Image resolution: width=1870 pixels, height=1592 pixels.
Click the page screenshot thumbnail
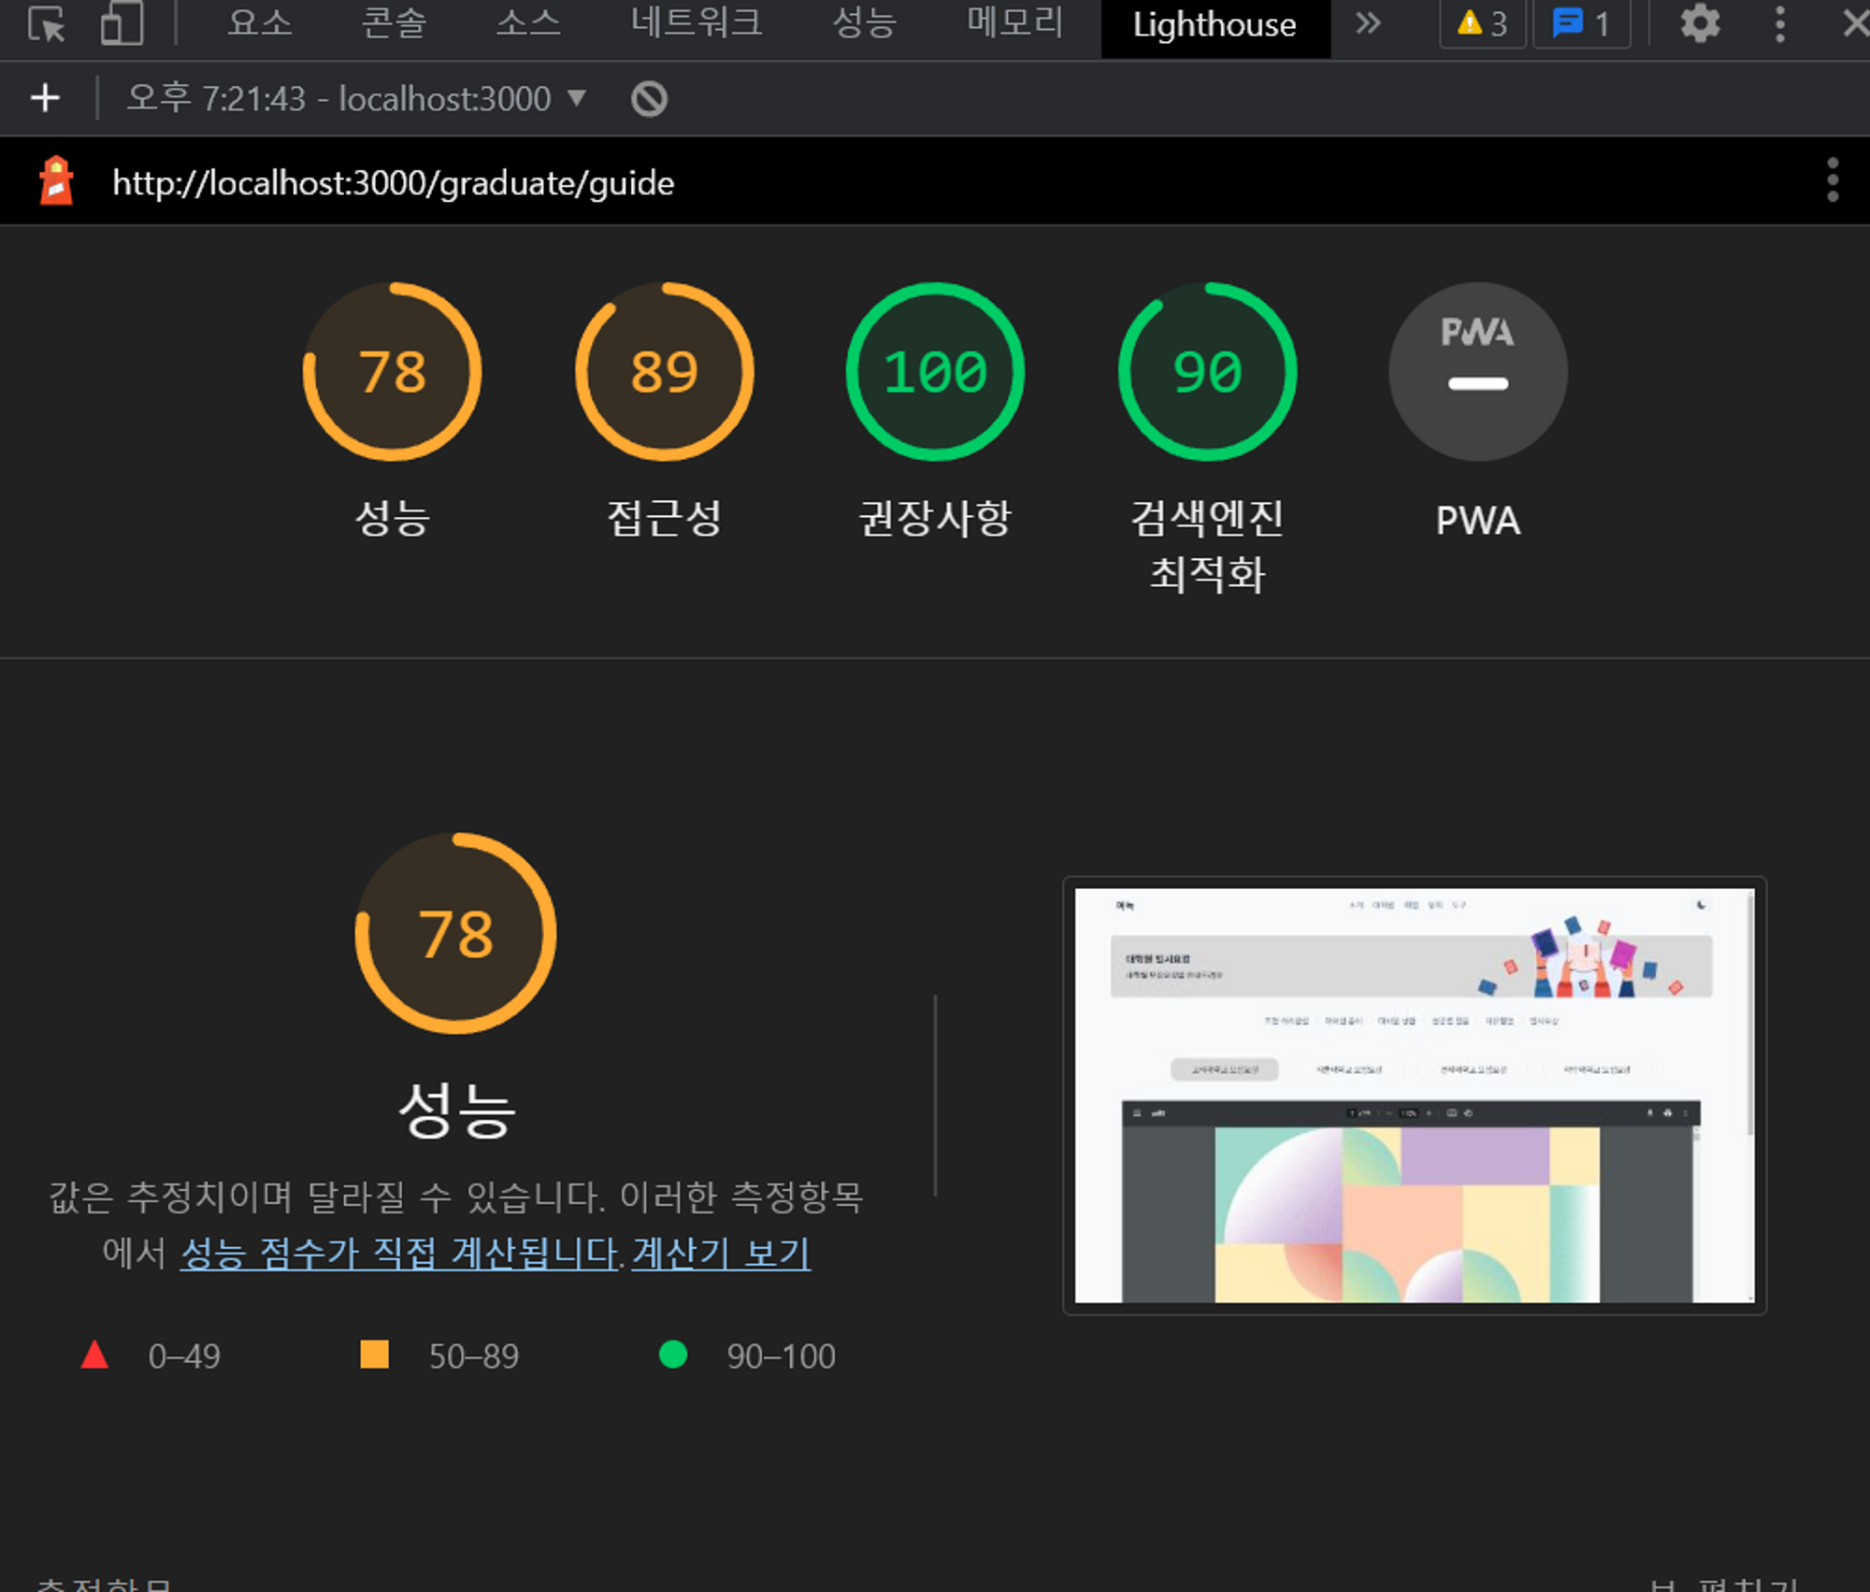tap(1414, 1095)
